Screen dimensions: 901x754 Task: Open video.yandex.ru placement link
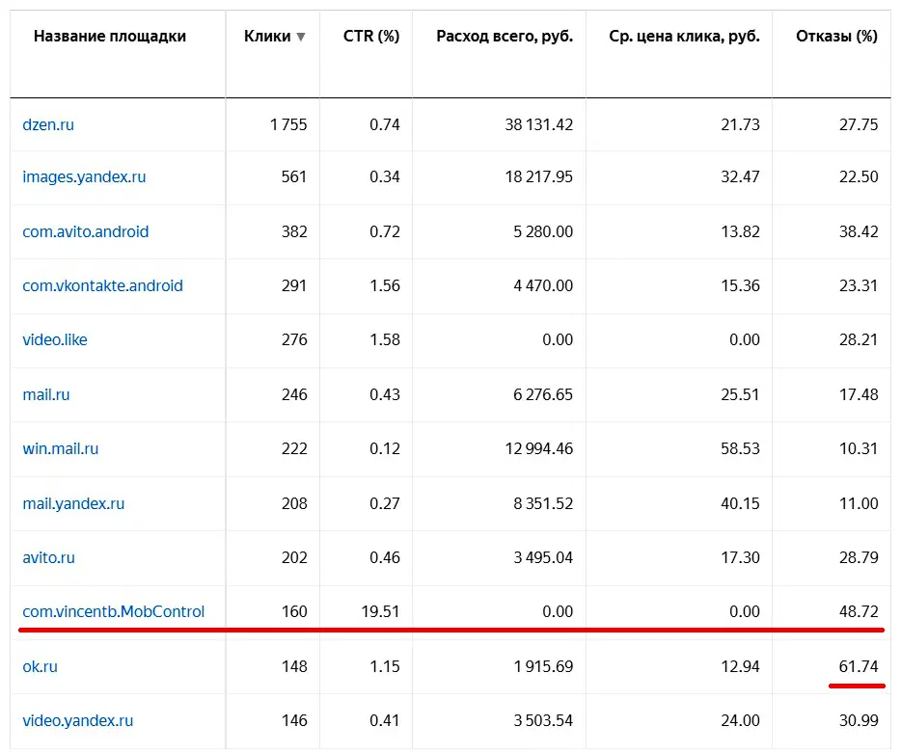pos(78,720)
